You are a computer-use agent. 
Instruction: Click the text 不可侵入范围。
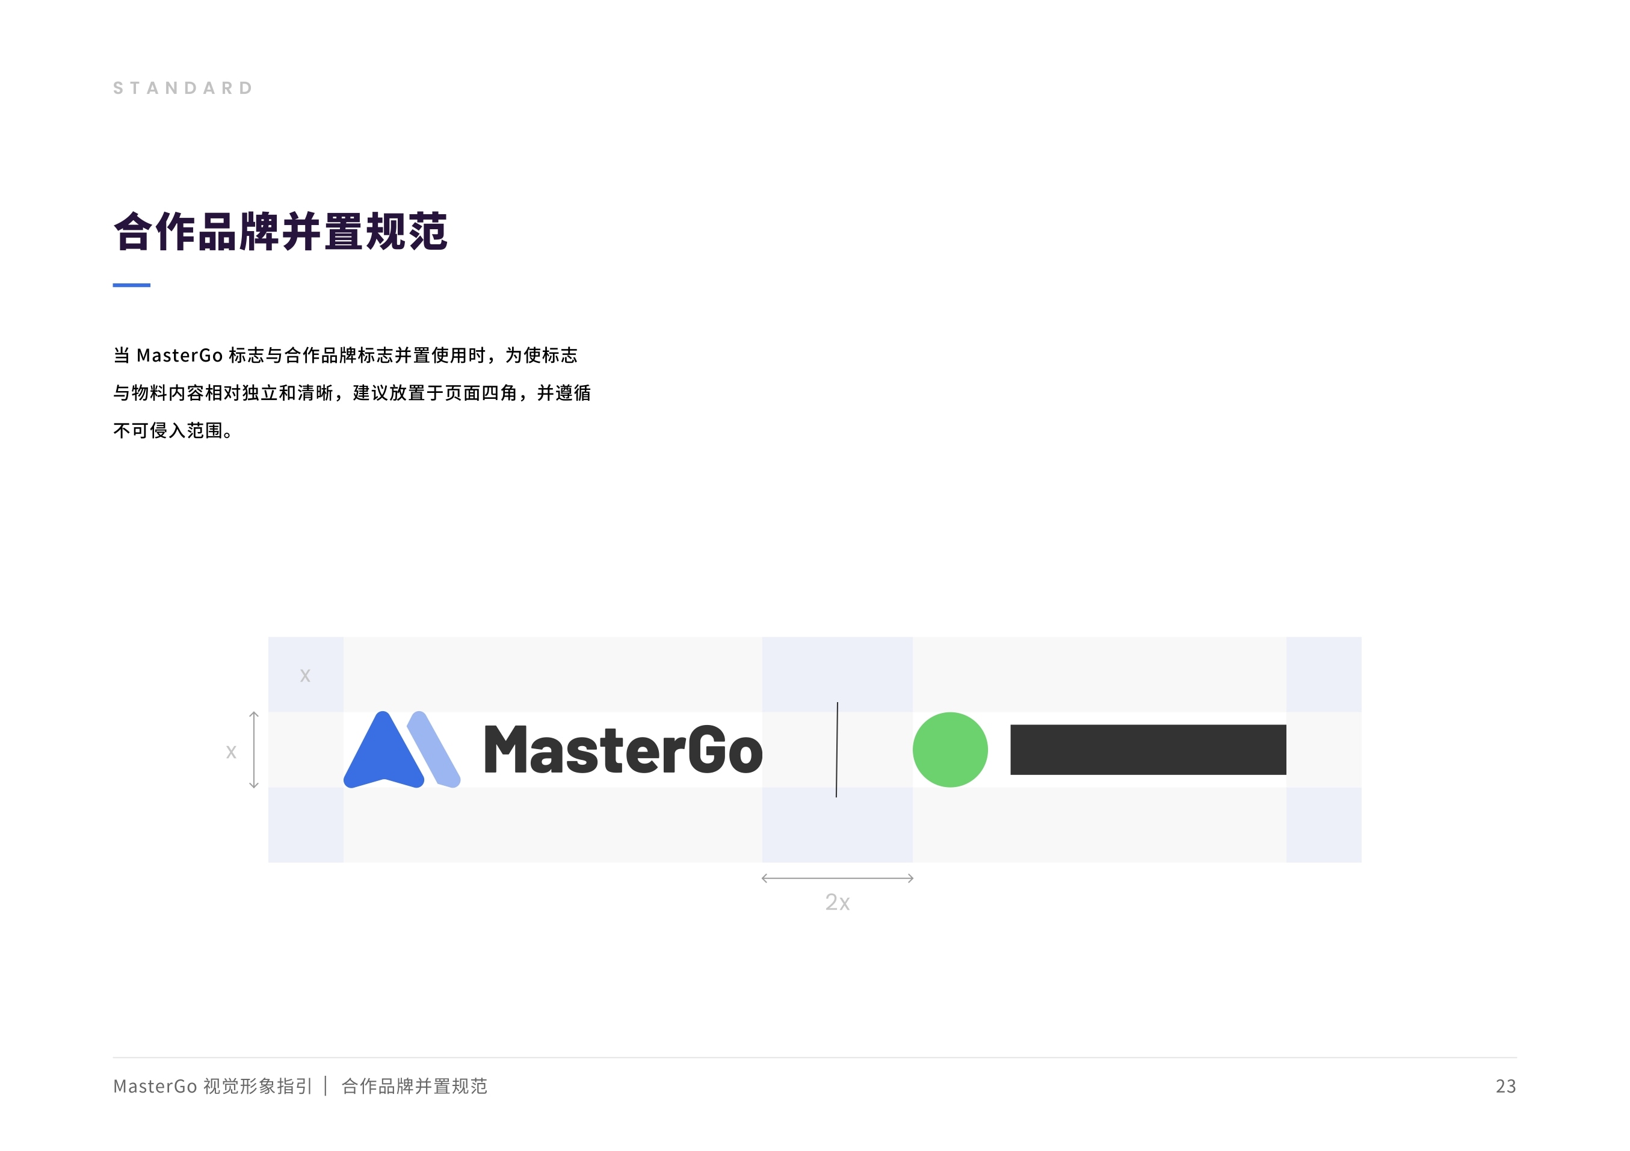click(174, 430)
